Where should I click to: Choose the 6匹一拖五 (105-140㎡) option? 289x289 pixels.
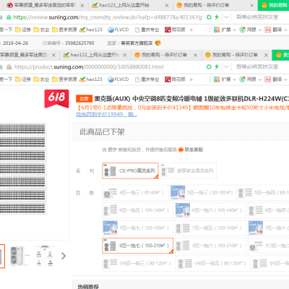[x=137, y=210]
